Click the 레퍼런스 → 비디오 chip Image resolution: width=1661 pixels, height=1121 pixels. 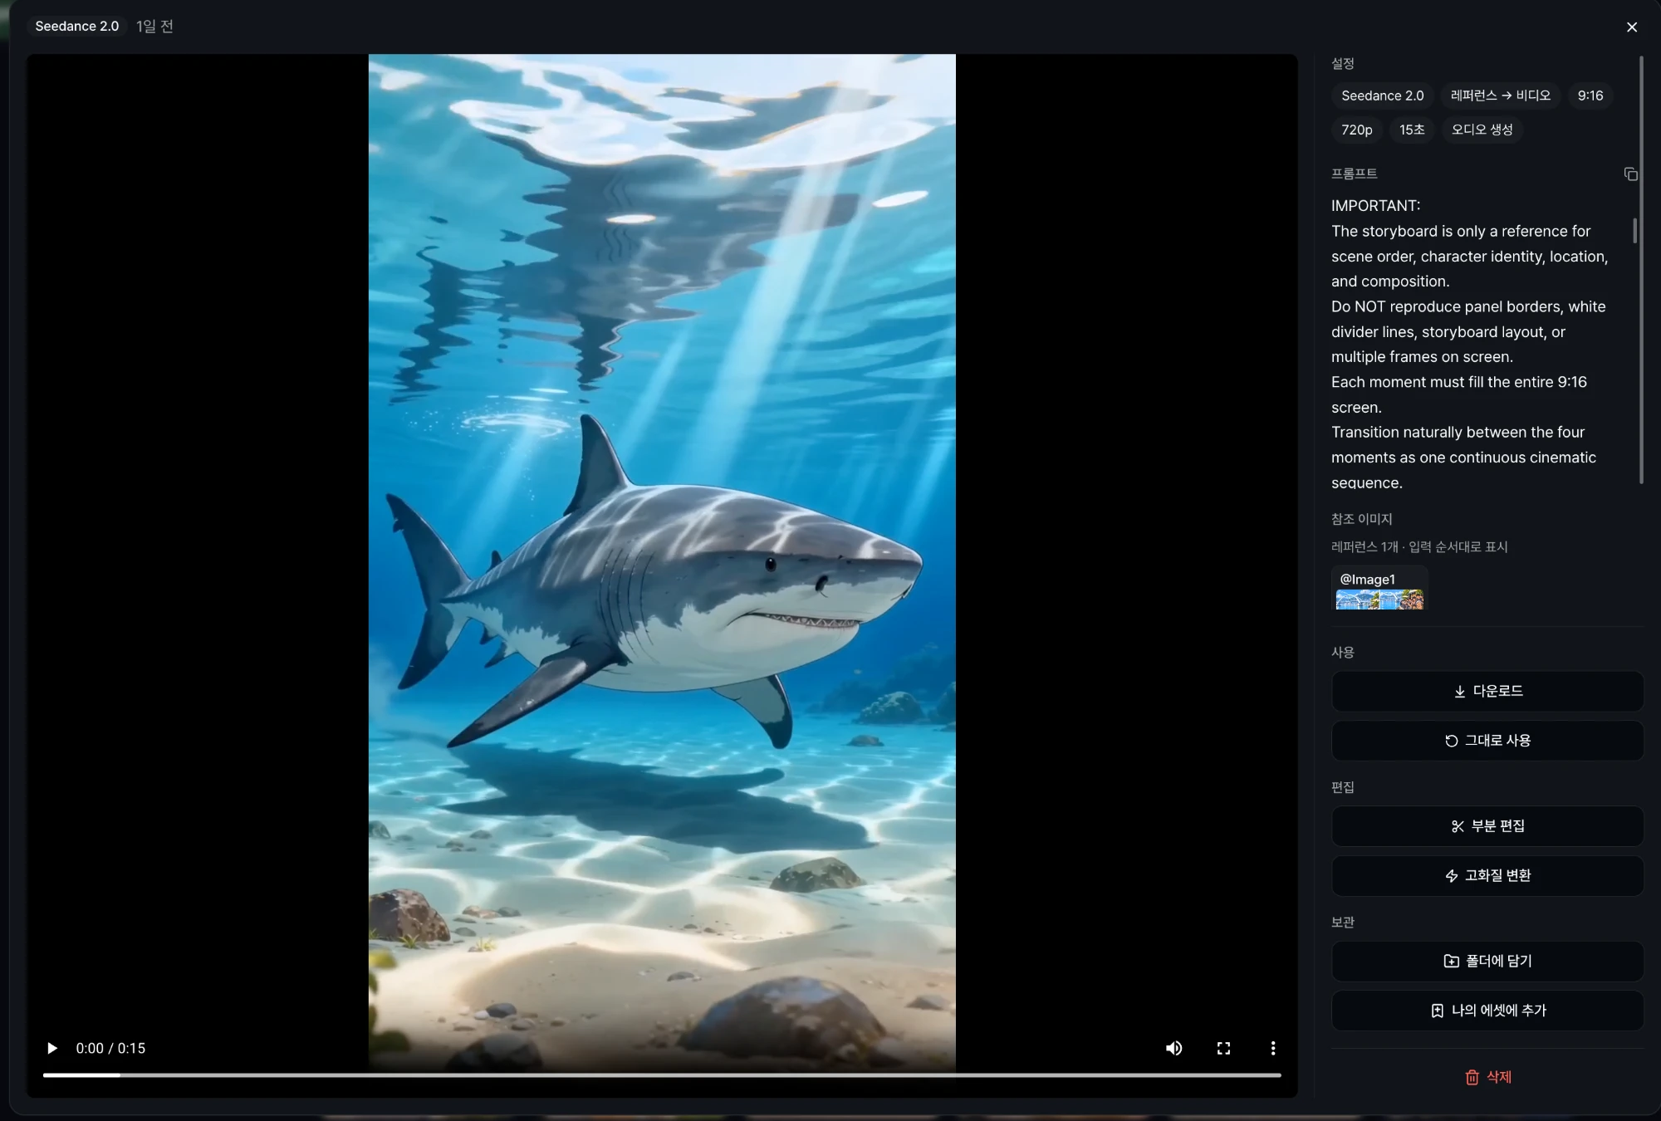[x=1500, y=95]
